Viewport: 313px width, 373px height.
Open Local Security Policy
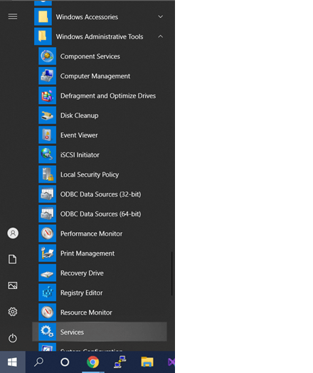tap(90, 174)
